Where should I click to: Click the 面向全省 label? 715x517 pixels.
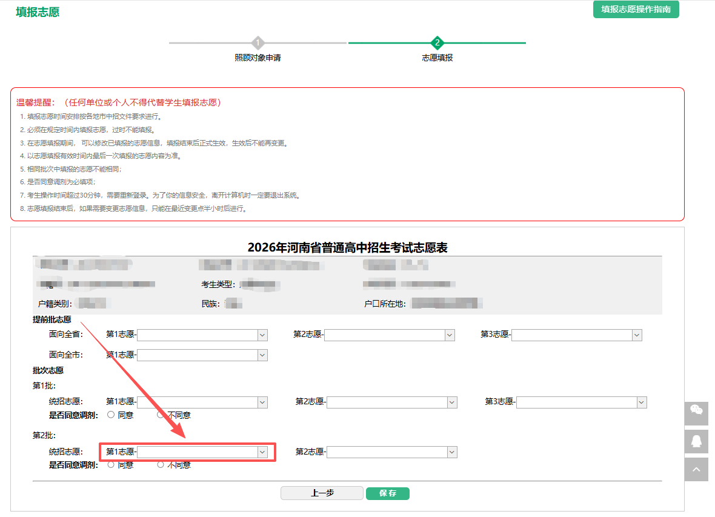[66, 335]
